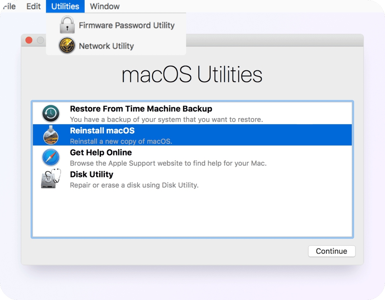
Task: Select the highlighted Reinstall macOS title
Action: (x=102, y=131)
